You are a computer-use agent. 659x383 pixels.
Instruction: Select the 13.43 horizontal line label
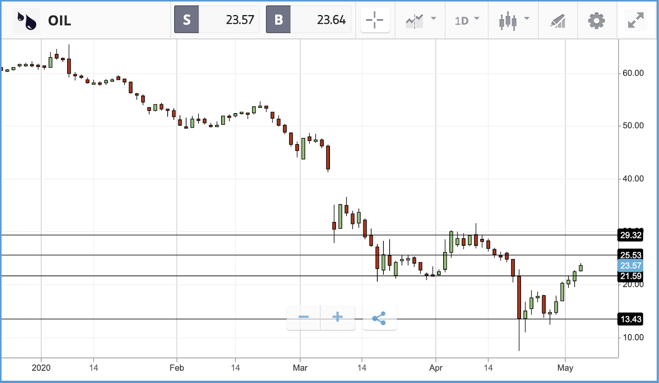point(631,319)
